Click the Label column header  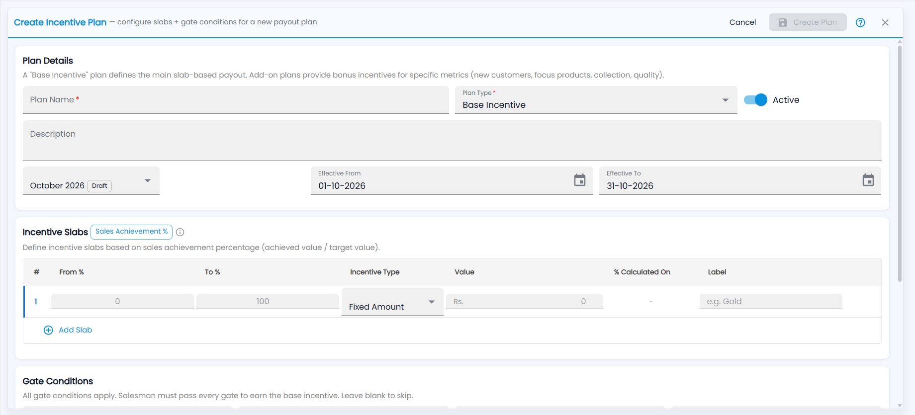coord(717,272)
